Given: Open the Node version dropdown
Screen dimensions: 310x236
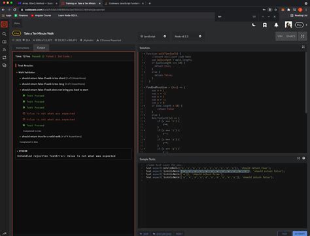Looking at the screenshot, I should 188,37.
